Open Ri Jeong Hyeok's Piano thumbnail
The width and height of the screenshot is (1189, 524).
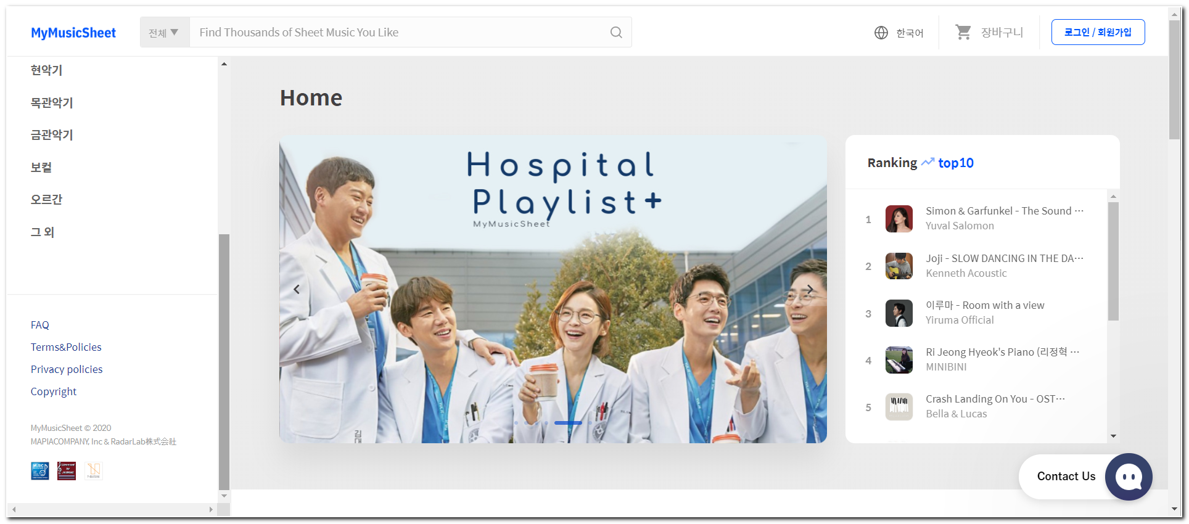(899, 360)
